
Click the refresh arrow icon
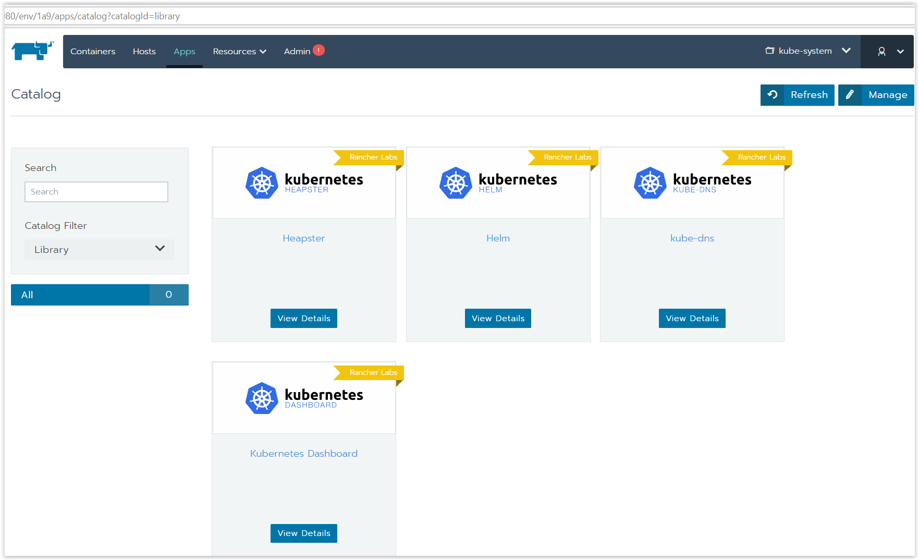pos(772,95)
